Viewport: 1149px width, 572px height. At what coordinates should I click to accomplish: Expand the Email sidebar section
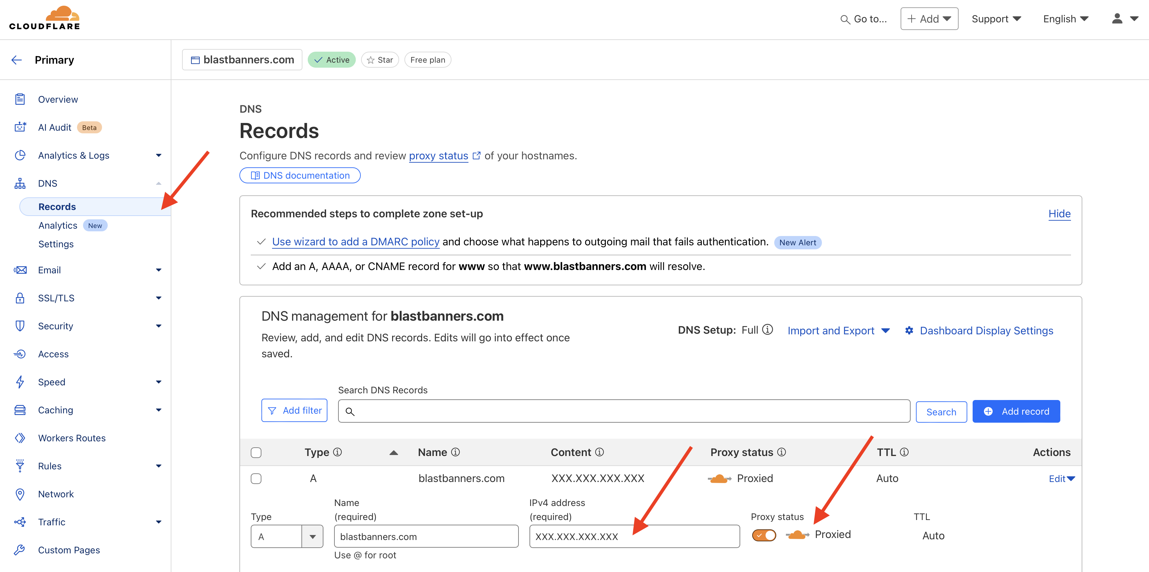[158, 270]
